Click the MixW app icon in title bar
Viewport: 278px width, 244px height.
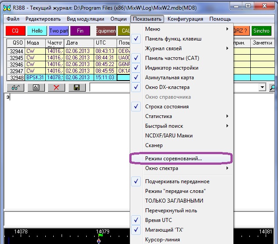pos(7,7)
